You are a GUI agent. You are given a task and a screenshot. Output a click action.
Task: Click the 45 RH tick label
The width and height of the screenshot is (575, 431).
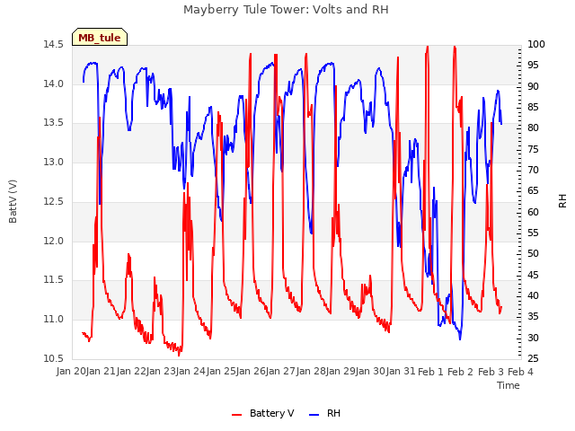pos(533,275)
